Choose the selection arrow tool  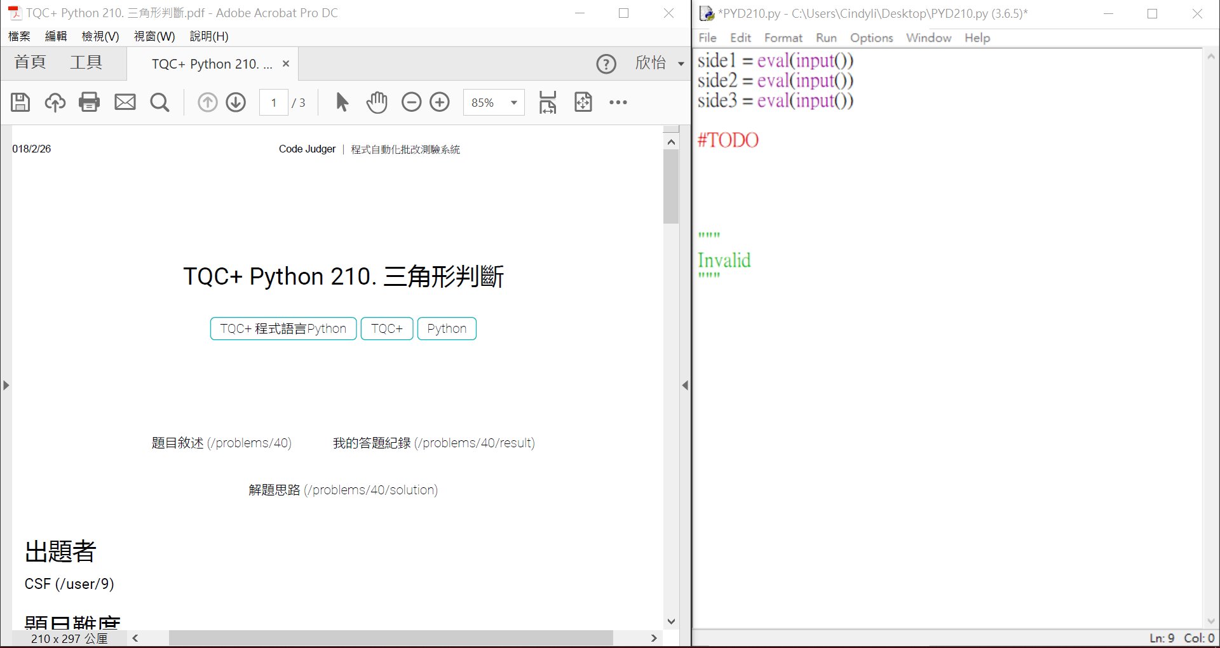coord(342,102)
